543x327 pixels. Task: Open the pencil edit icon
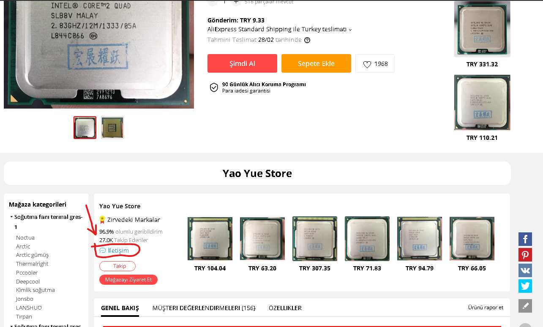click(525, 306)
